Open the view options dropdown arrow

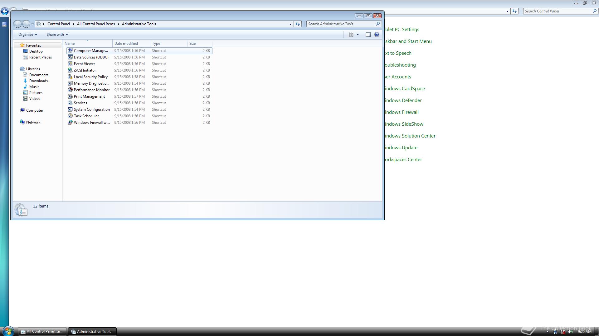pos(358,35)
